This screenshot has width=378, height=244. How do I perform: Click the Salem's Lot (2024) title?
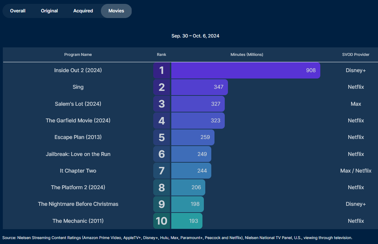tap(78, 104)
